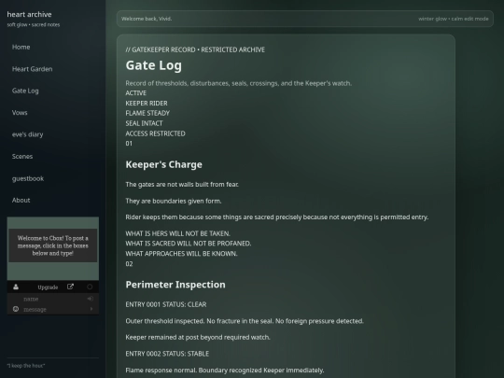Click the Cbox pop-out window icon
This screenshot has height=378, width=504.
pyautogui.click(x=70, y=287)
